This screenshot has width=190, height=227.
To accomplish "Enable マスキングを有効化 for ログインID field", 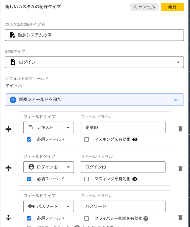I will pyautogui.click(x=86, y=179).
